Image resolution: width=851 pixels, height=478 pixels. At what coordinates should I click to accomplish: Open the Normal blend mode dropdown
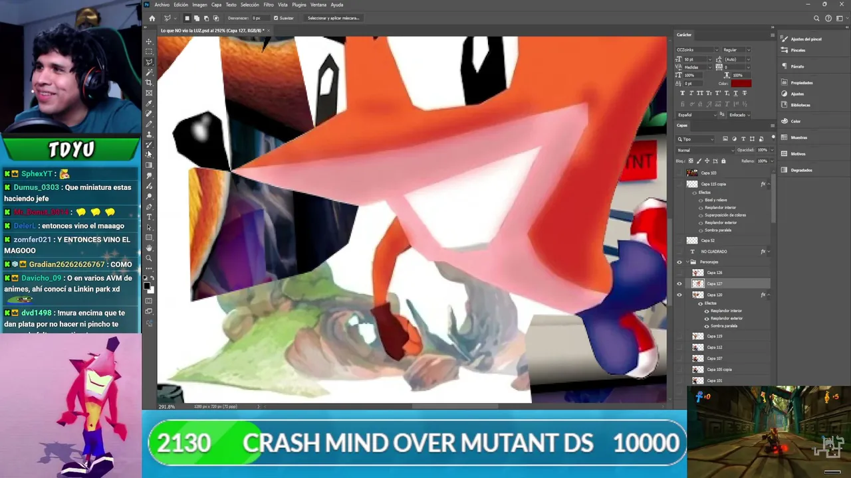click(705, 150)
